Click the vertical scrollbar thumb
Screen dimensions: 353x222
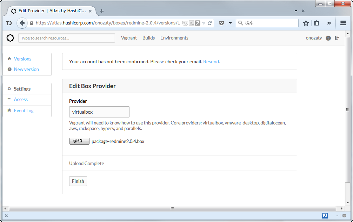pyautogui.click(x=348, y=110)
